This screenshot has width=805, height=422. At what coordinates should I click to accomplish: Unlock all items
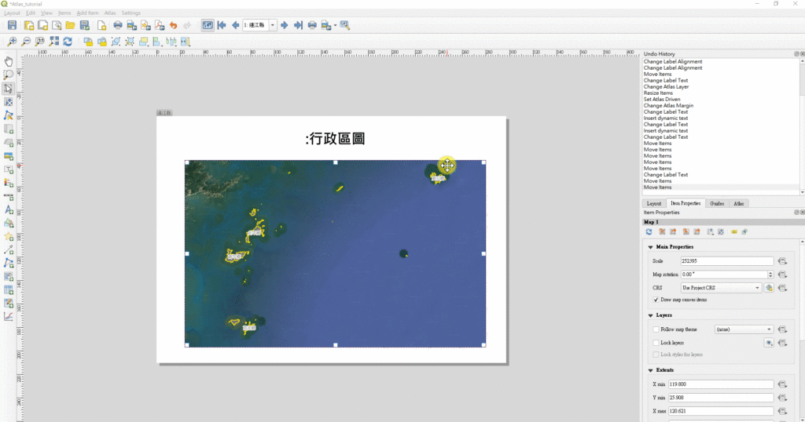[x=101, y=42]
